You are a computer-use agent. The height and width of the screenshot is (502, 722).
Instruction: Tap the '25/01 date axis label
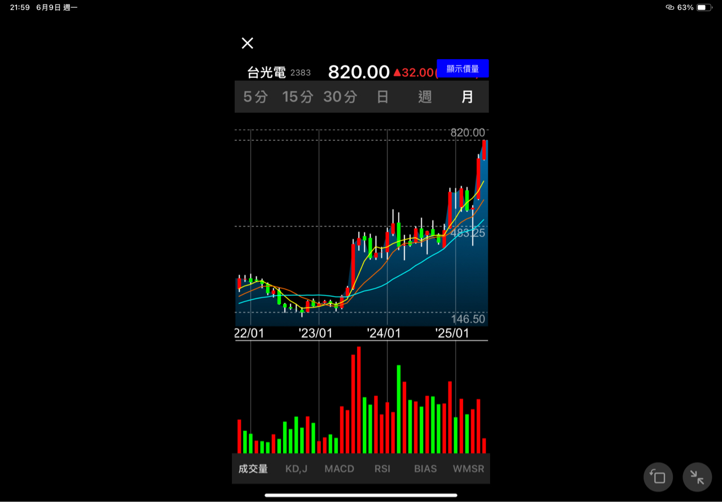(452, 333)
